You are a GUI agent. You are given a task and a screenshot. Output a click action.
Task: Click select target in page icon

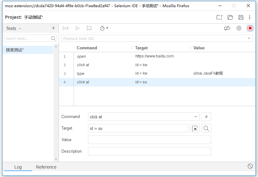pos(195,128)
